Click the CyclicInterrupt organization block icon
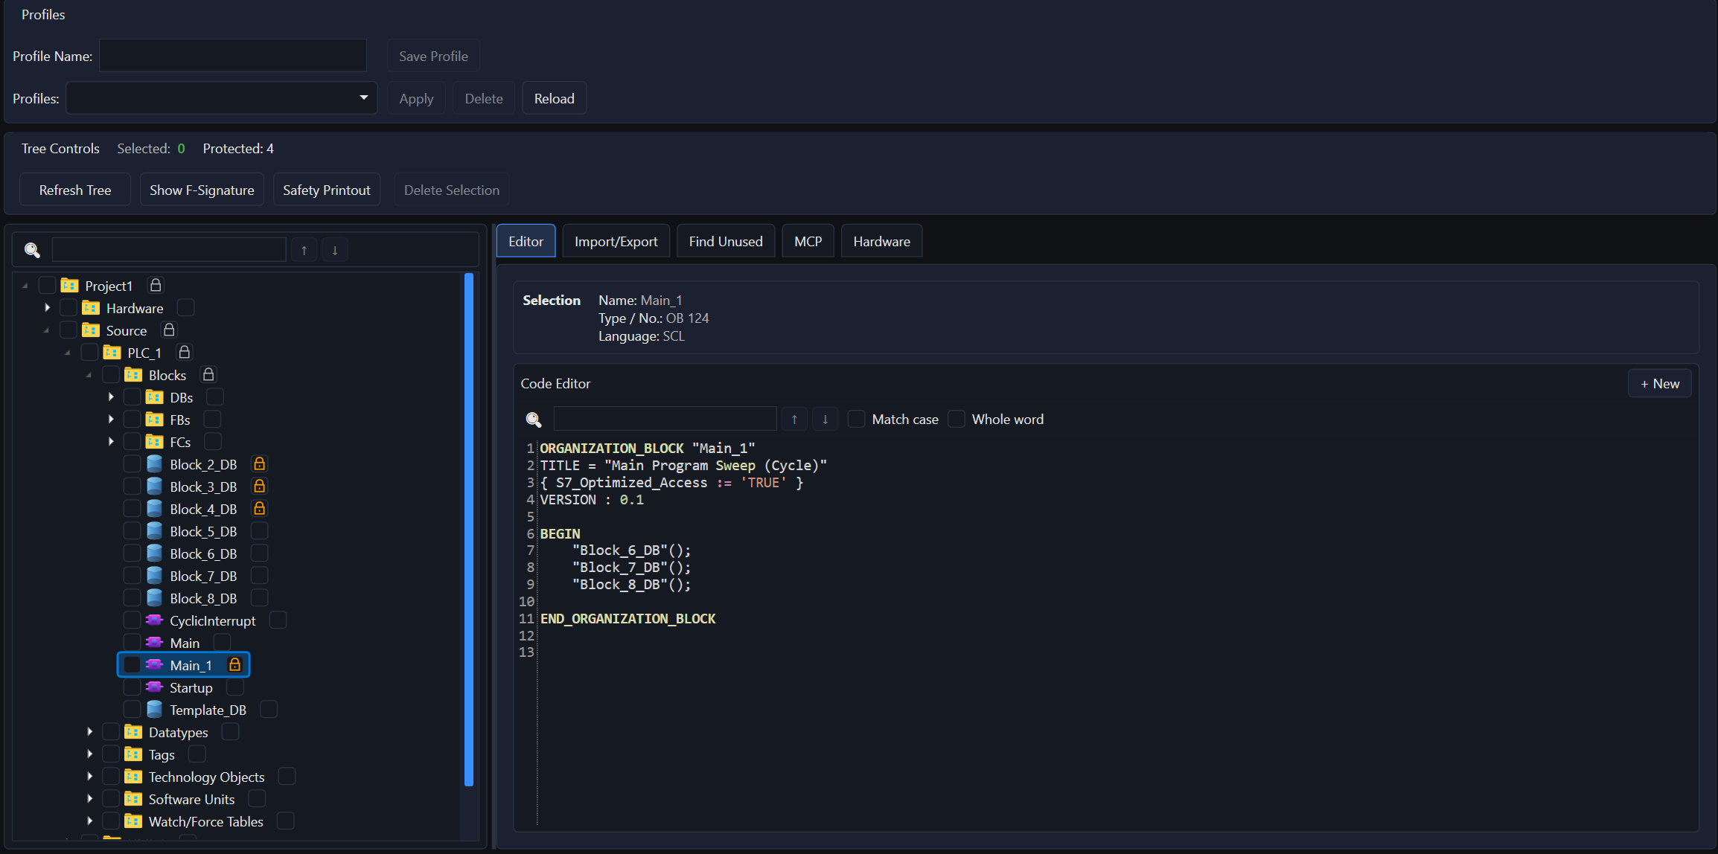The image size is (1718, 854). (x=154, y=620)
